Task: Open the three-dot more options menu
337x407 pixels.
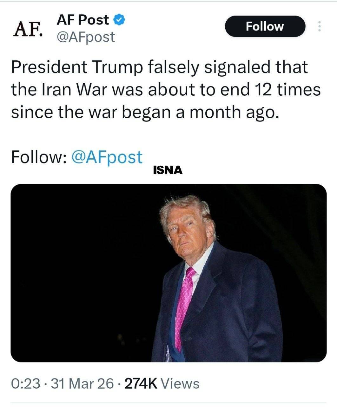Action: 319,26
